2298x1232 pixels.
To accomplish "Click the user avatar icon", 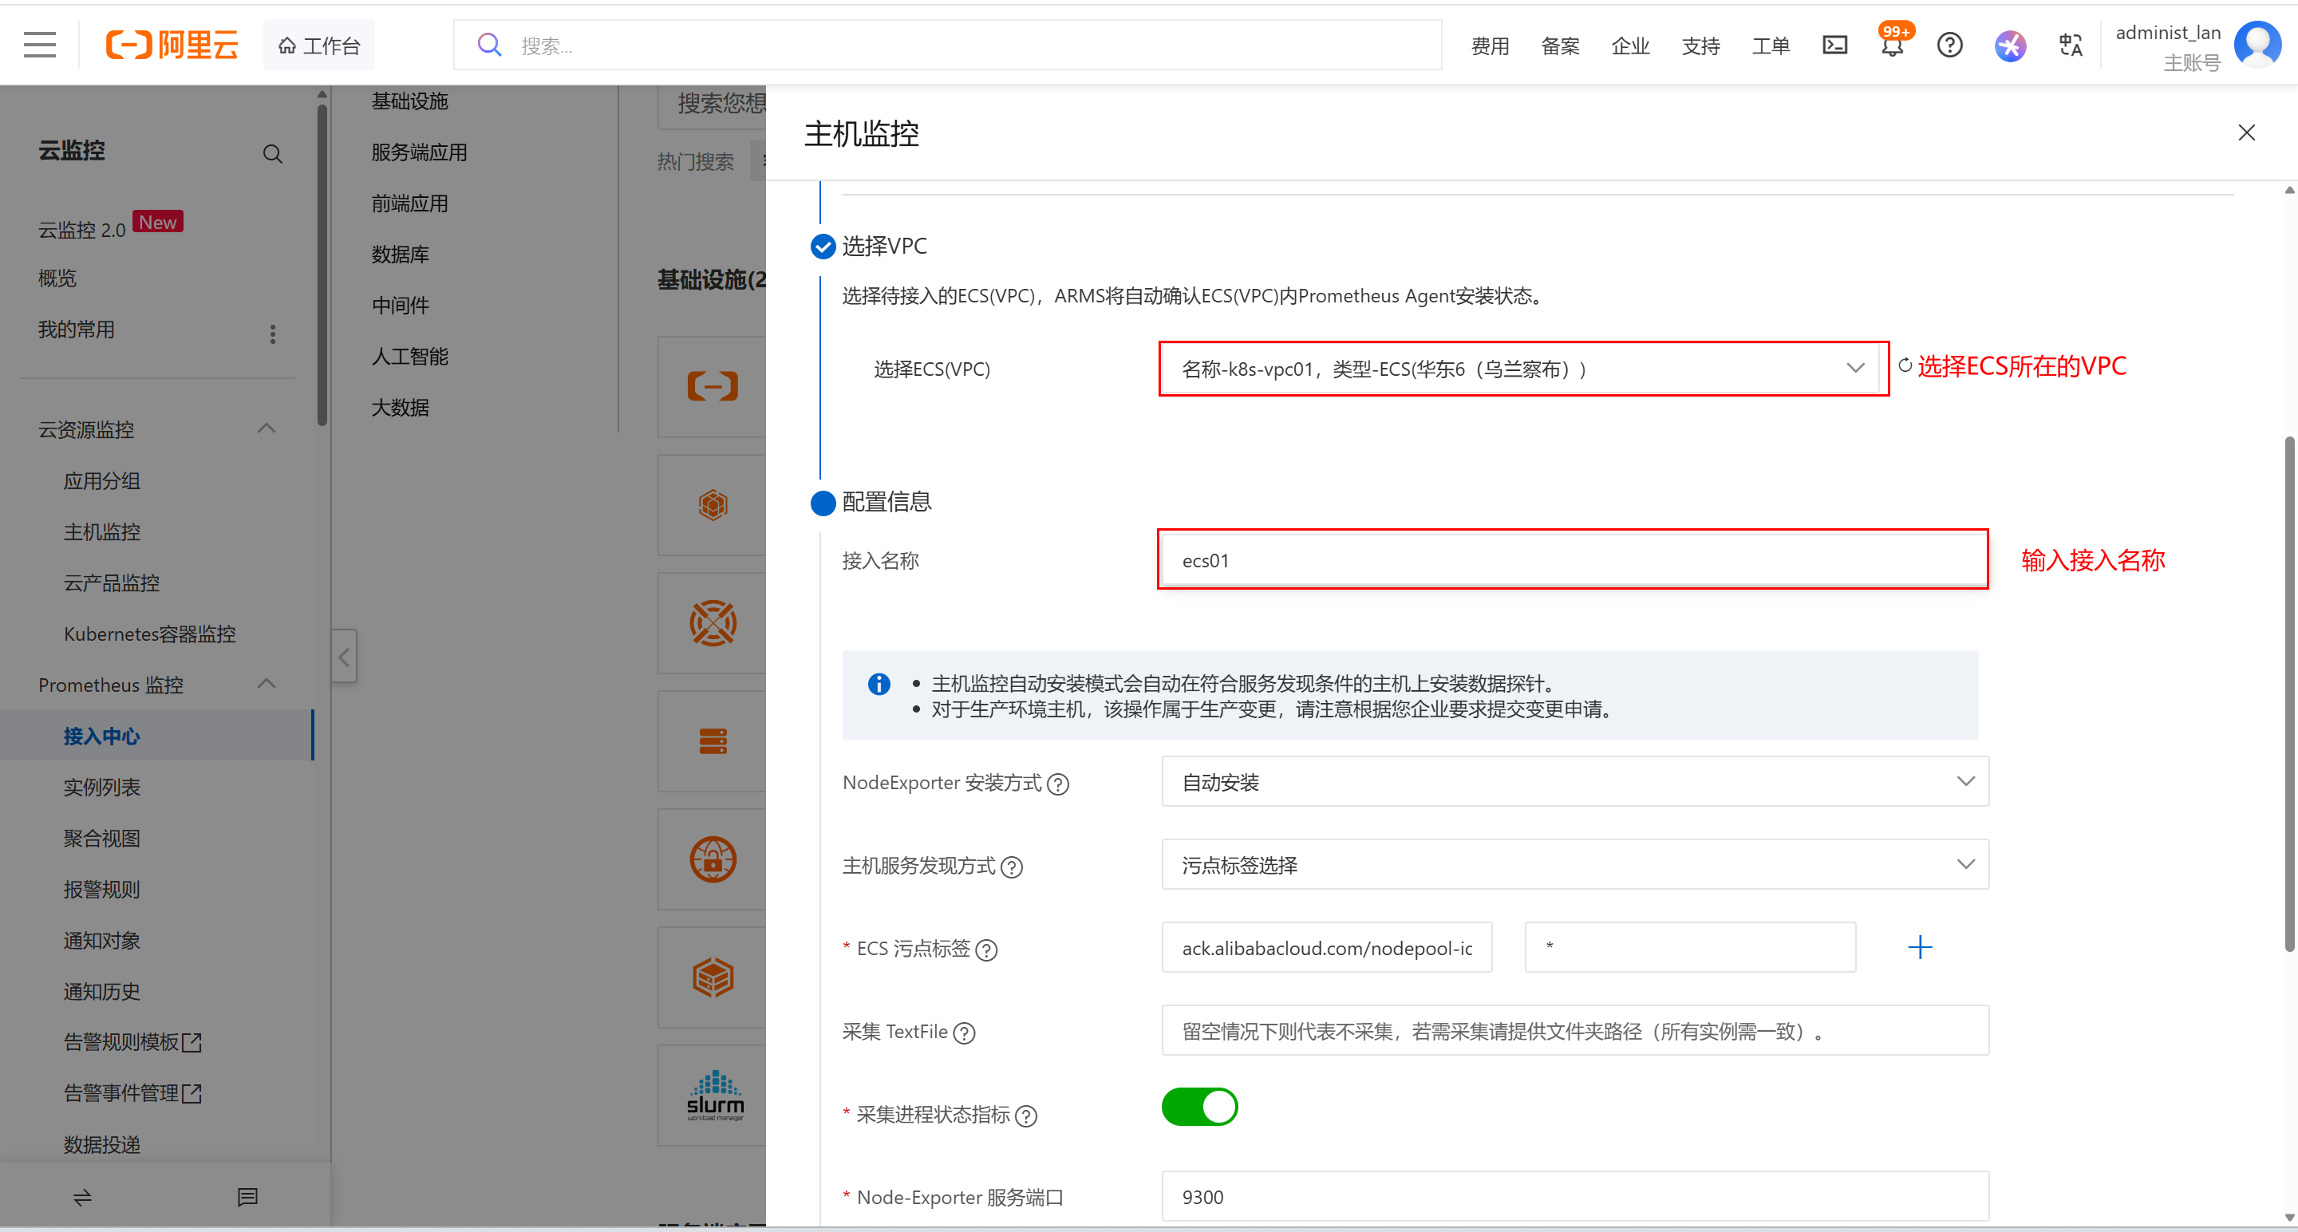I will click(x=2257, y=45).
